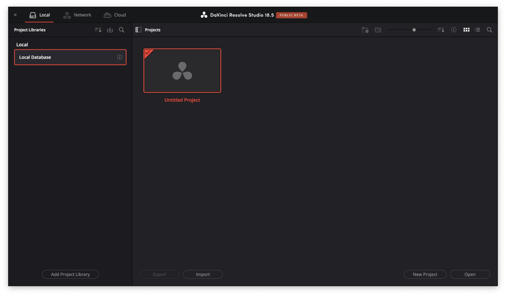Select the Untitled Project thumbnail

tap(182, 71)
